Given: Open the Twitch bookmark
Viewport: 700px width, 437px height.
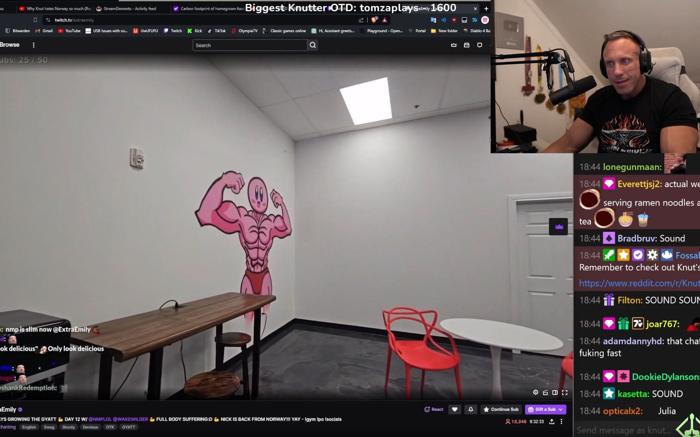Looking at the screenshot, I should point(173,31).
